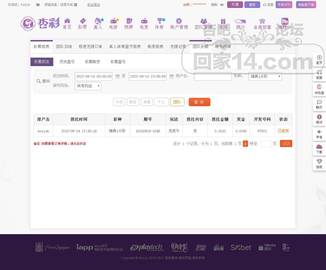Screen dimensions: 326x270
Task: Switch to the 历史盈亏 sub-tab
Action: point(67,62)
